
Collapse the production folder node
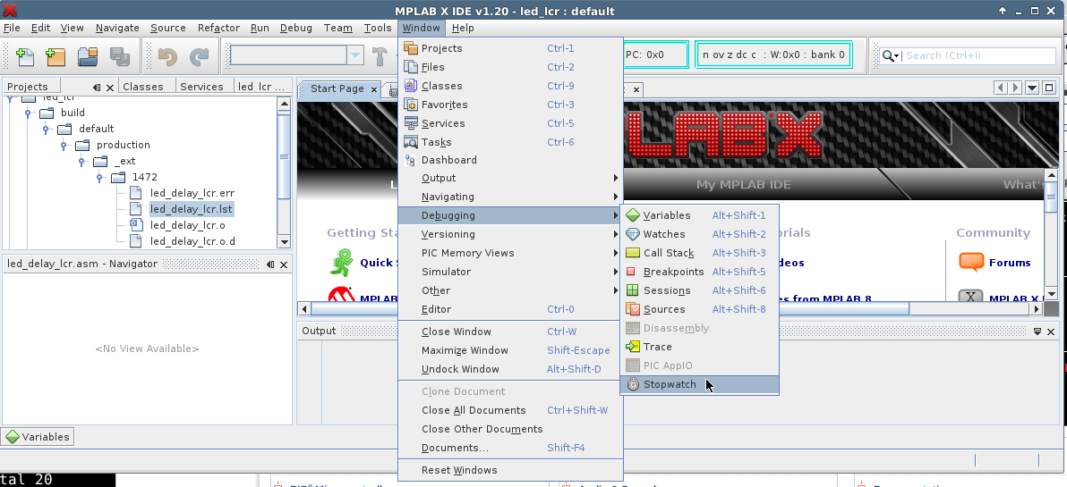click(x=64, y=145)
